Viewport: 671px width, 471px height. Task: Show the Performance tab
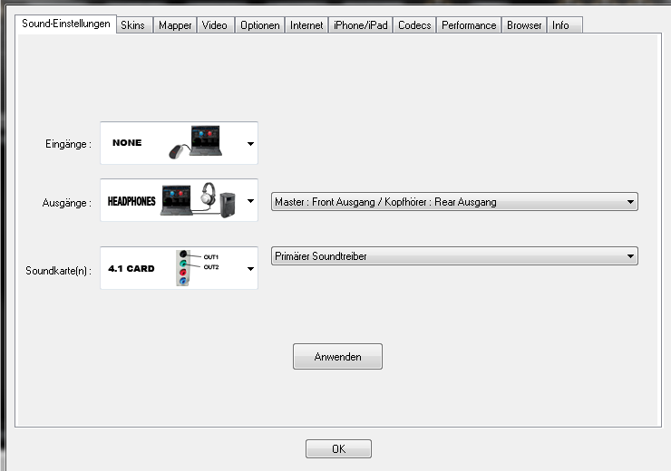[469, 25]
